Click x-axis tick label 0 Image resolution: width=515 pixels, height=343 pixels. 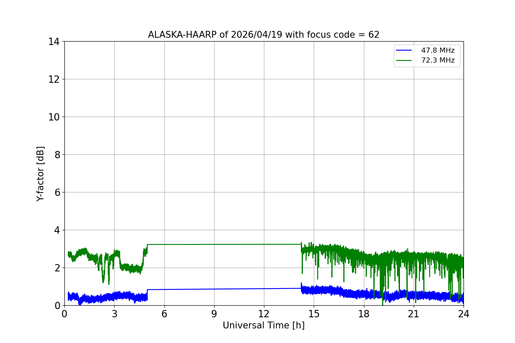64,313
